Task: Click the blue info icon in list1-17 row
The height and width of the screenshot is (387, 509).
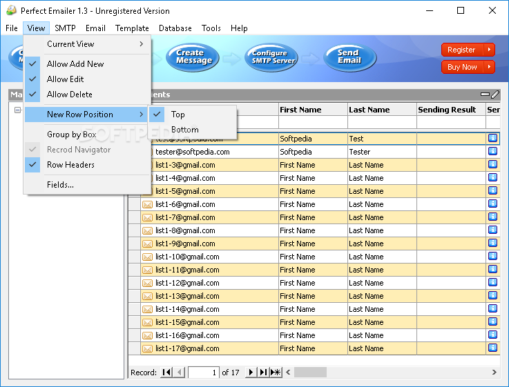Action: tap(492, 348)
